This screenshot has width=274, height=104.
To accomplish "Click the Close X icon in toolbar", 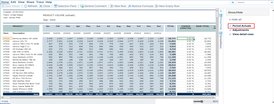I will click(x=41, y=6).
